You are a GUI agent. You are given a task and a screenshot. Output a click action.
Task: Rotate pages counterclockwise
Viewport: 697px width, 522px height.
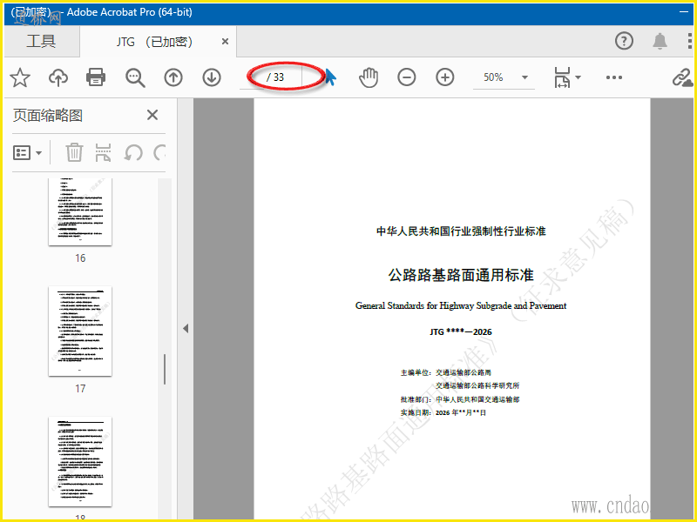[x=133, y=153]
